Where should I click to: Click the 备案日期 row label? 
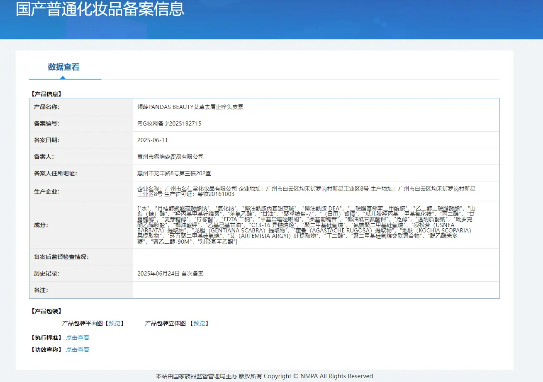(x=47, y=140)
